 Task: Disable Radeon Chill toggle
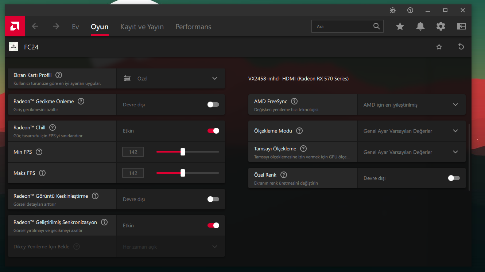(x=213, y=131)
